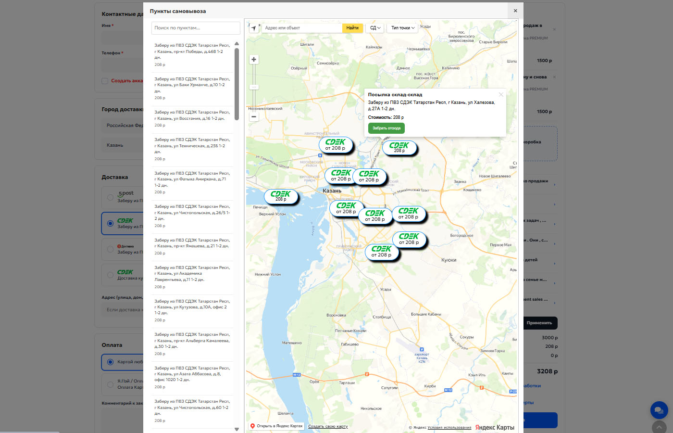Select pickup point ул Азата Аббасова, д.8
The image size is (673, 433).
pyautogui.click(x=192, y=377)
